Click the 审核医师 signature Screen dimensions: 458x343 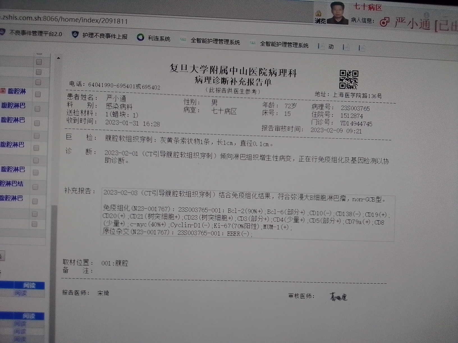[x=338, y=296]
